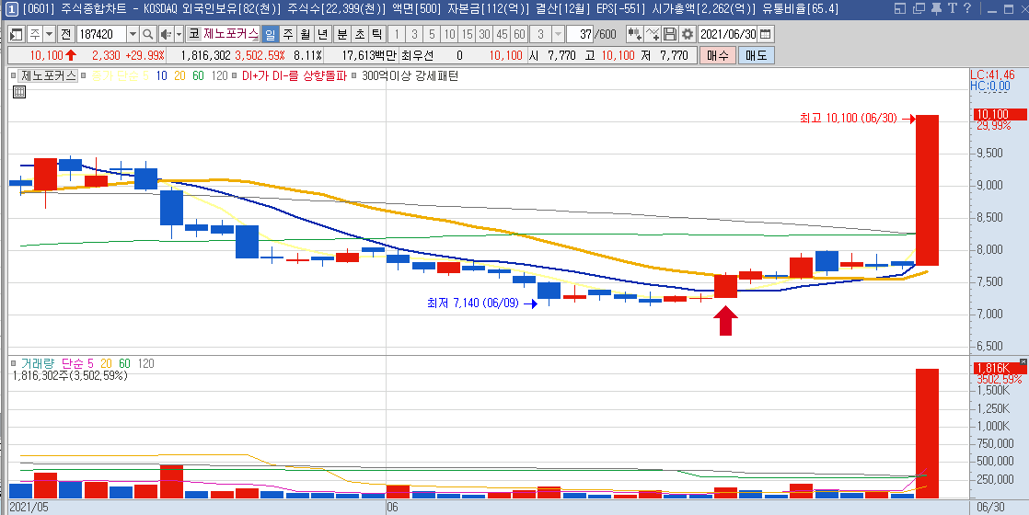
Task: Click the stock code input 187420
Action: [x=102, y=34]
